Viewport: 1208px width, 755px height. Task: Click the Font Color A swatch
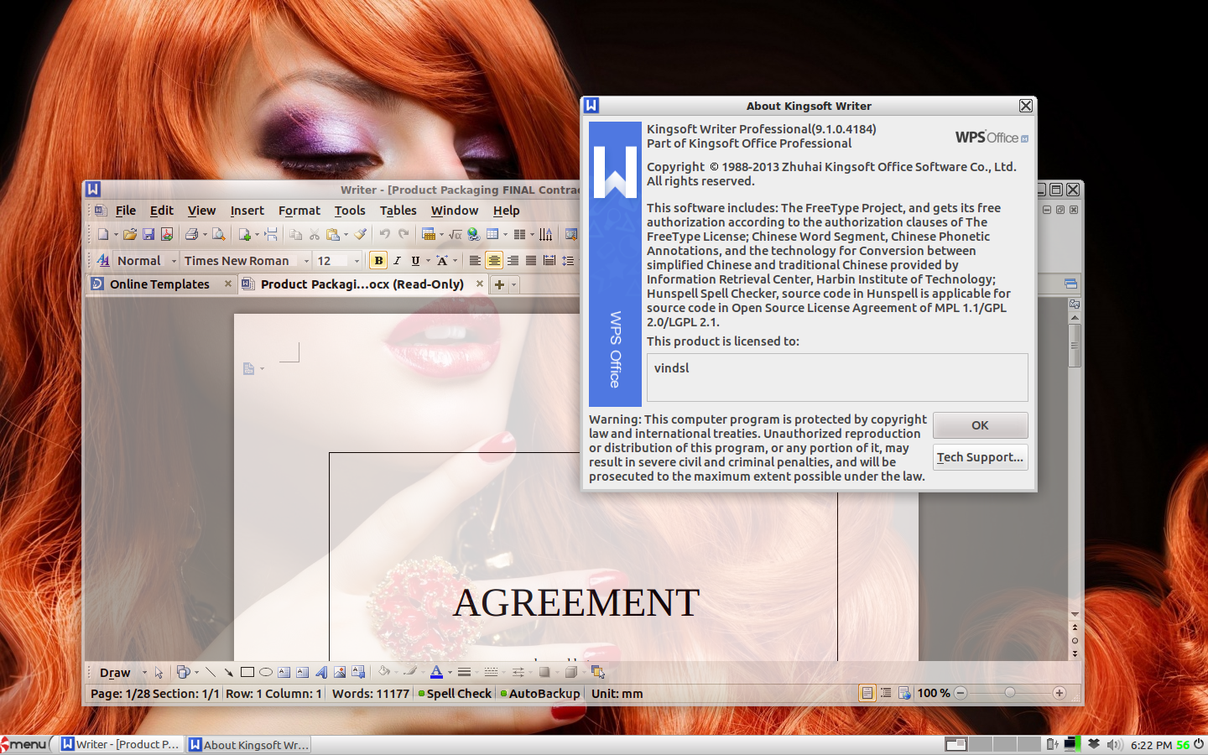436,672
